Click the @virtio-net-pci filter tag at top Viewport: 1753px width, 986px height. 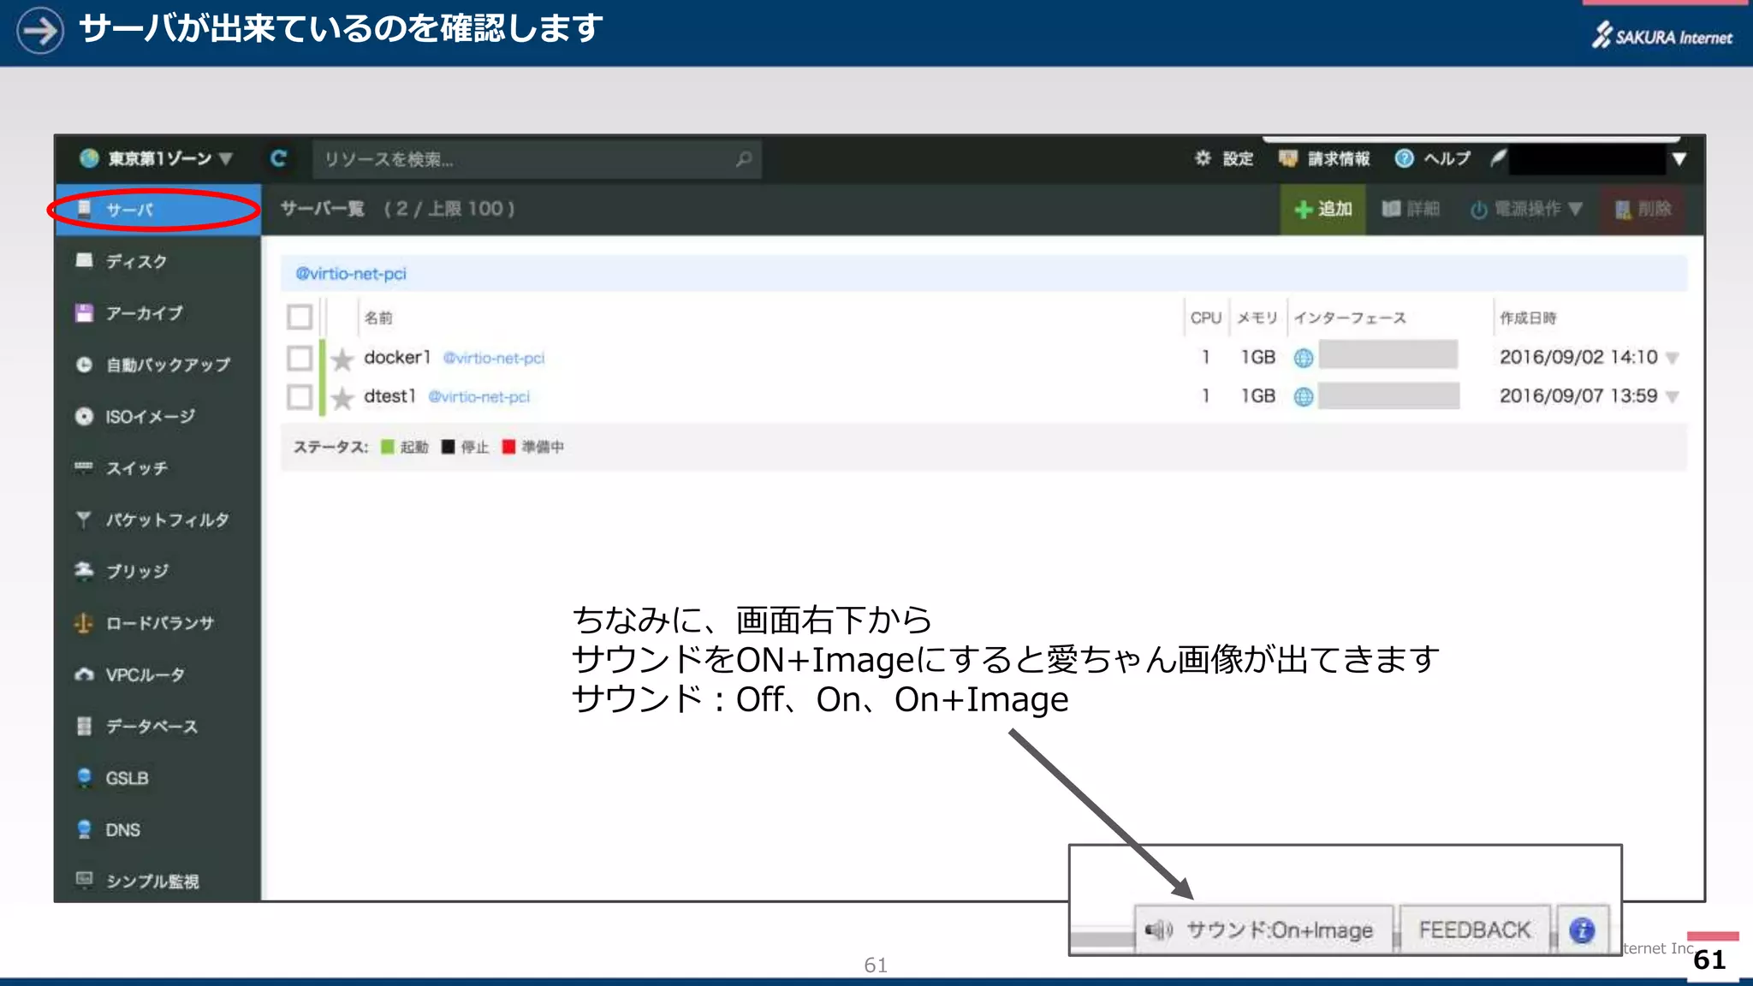click(351, 274)
